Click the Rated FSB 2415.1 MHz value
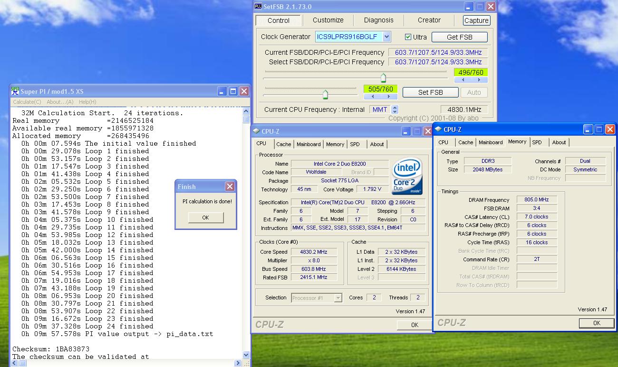 pyautogui.click(x=314, y=277)
